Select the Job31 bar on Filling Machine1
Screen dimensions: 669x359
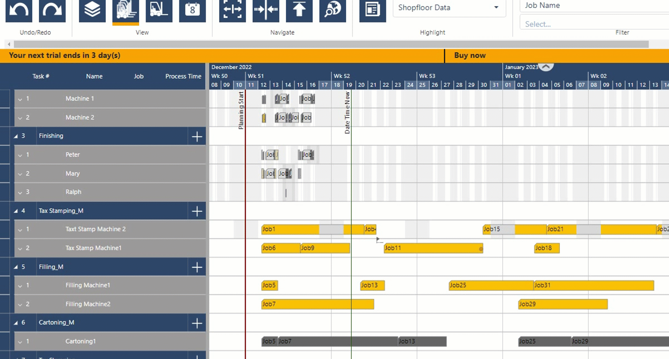point(594,285)
